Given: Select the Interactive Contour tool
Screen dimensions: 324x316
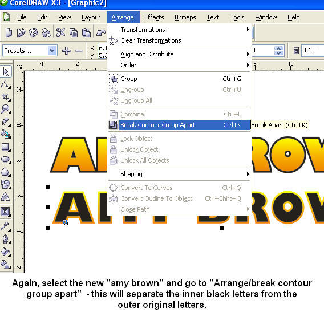Looking at the screenshot, I should 6,212.
